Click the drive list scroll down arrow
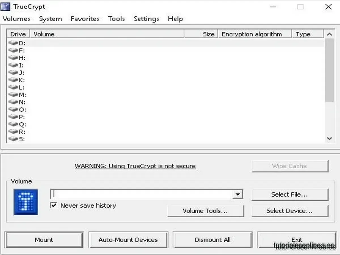Screen dimensions: 340x255 [x=329, y=139]
